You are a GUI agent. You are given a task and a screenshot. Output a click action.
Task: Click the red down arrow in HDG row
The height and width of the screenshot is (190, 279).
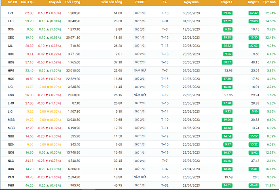pos(47,62)
